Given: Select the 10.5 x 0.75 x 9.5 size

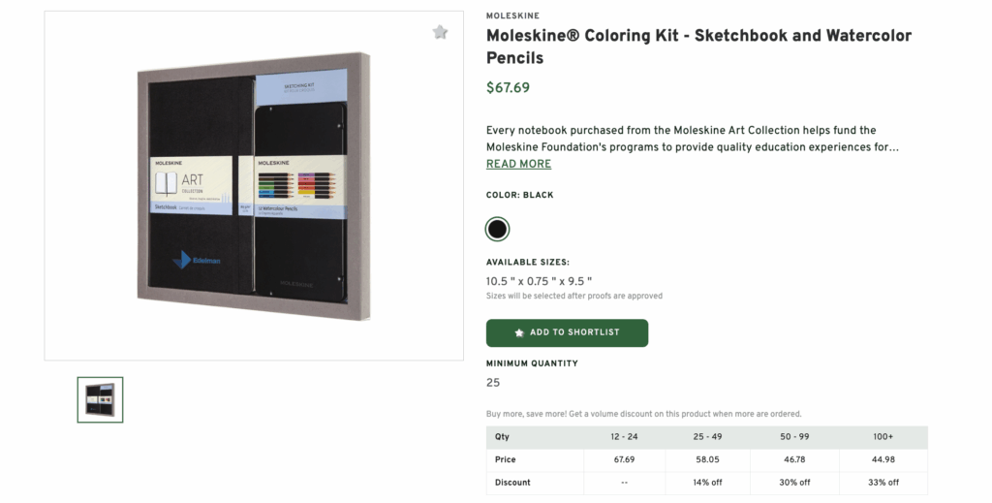Looking at the screenshot, I should click(539, 282).
